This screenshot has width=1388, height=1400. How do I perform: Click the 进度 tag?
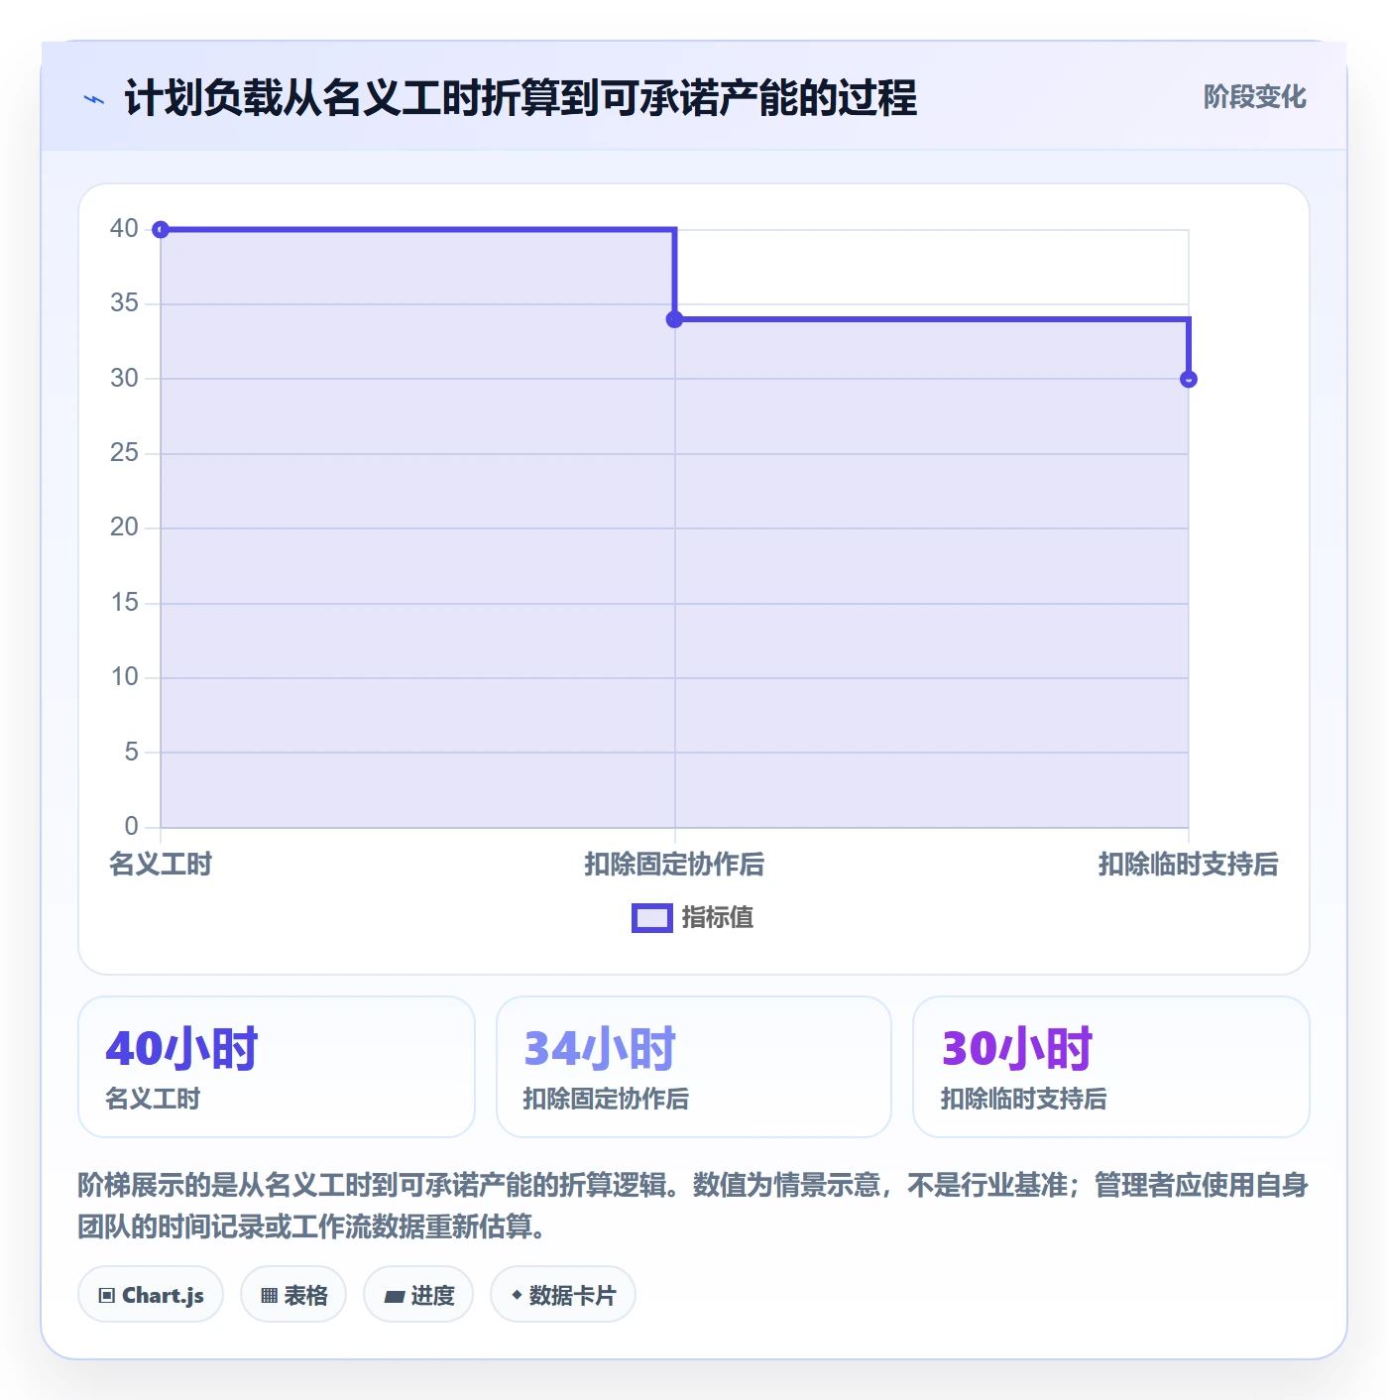pyautogui.click(x=418, y=1295)
